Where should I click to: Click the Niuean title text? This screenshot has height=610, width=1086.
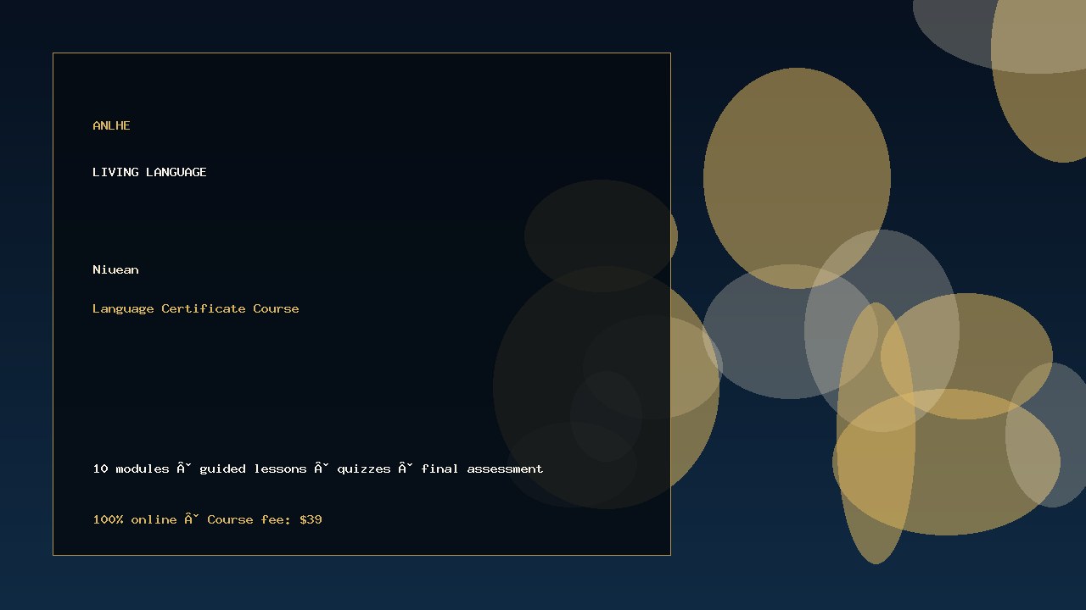[115, 269]
